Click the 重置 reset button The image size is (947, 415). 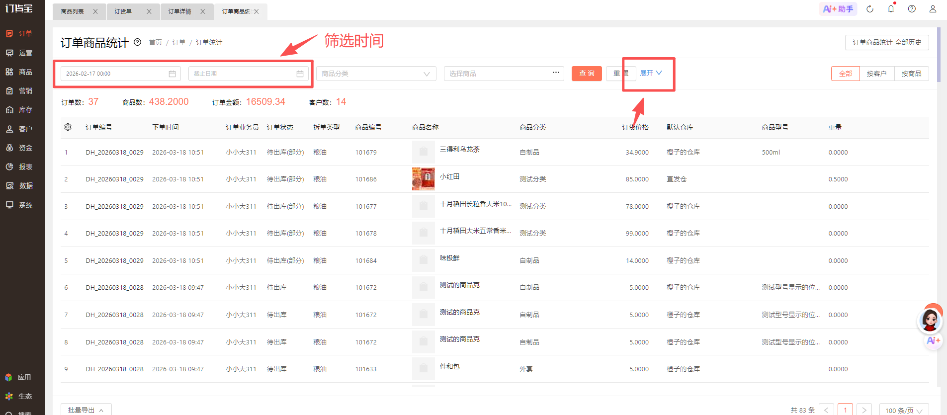click(x=621, y=74)
